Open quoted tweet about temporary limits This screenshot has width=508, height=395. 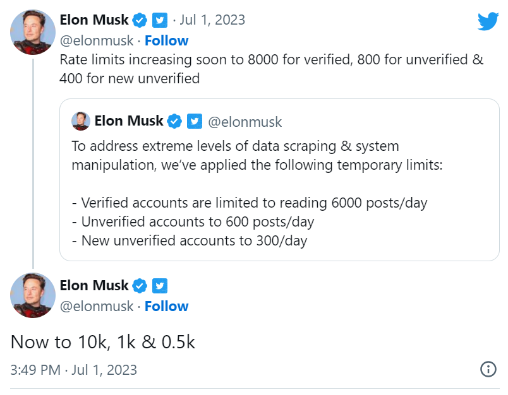point(279,180)
